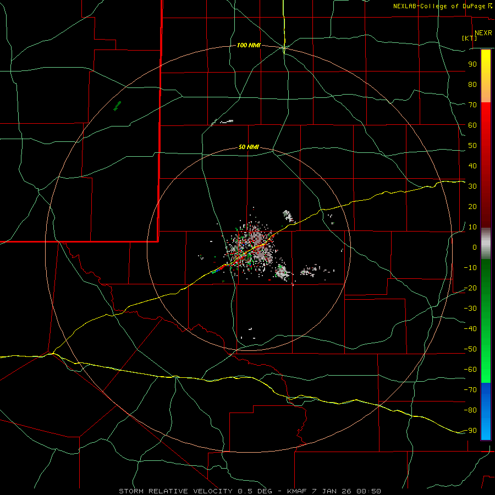
Task: Click the 50 NMI range ring label
Action: [249, 147]
